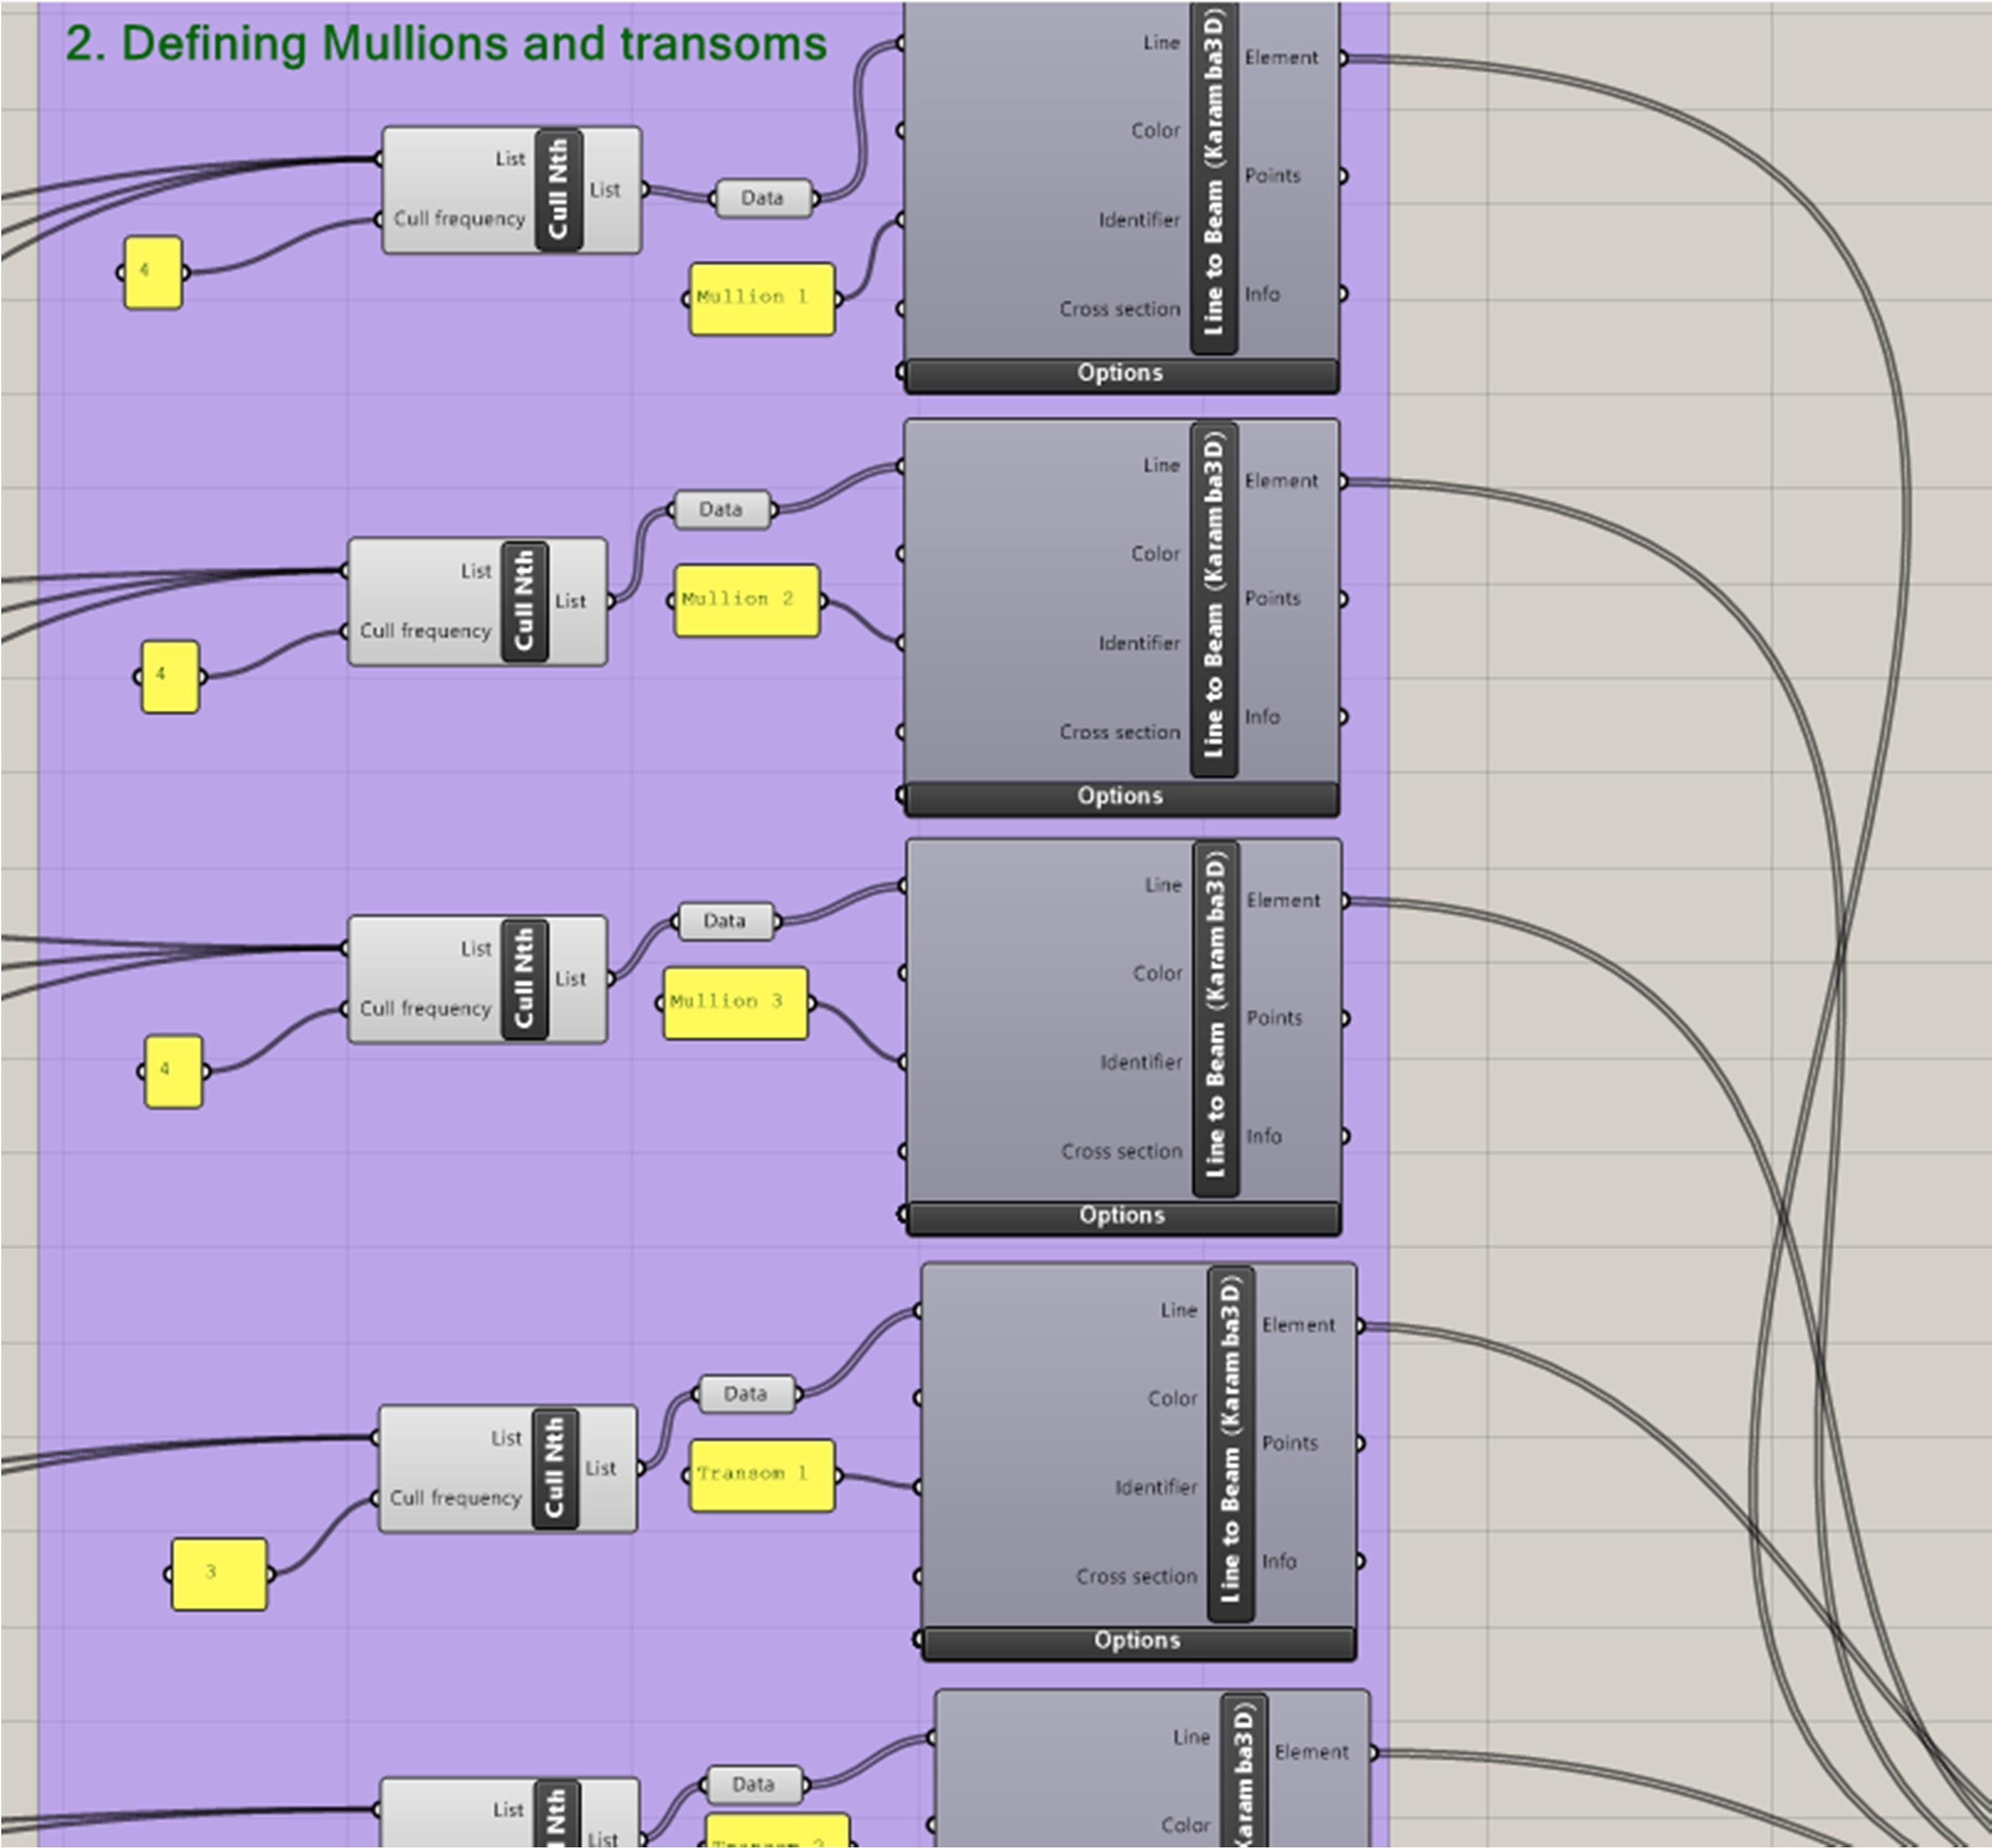The image size is (1992, 1848).
Task: Click Element output of Transom 1 beam component
Action: click(x=1299, y=1326)
